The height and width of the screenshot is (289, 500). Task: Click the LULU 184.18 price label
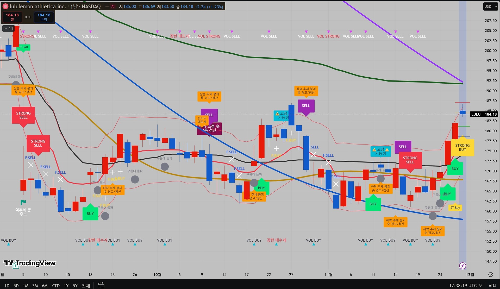[x=484, y=114]
